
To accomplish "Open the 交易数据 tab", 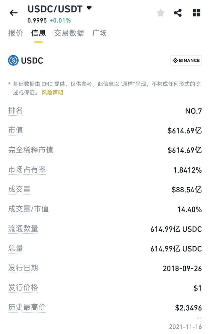I will tap(69, 33).
